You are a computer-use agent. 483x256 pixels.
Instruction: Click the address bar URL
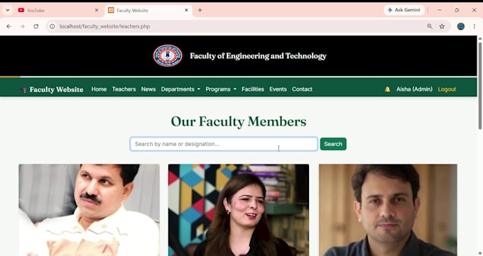click(x=104, y=26)
